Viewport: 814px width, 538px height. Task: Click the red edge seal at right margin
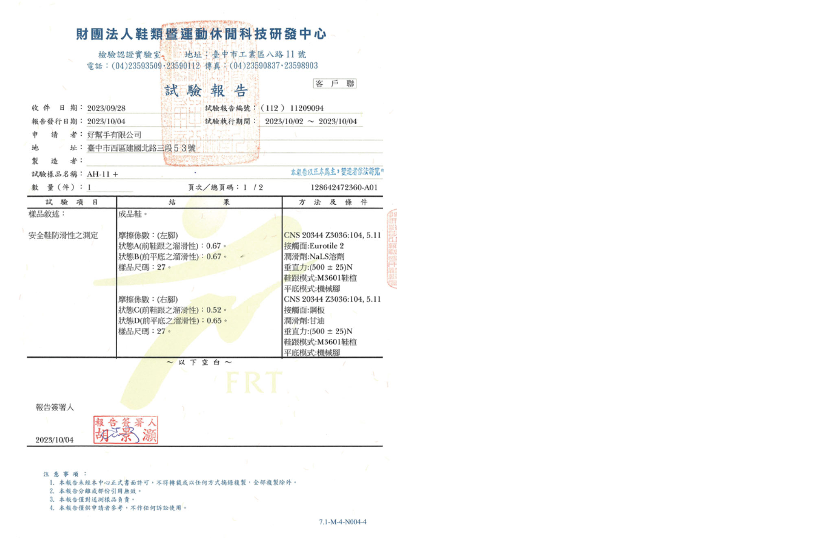point(392,248)
